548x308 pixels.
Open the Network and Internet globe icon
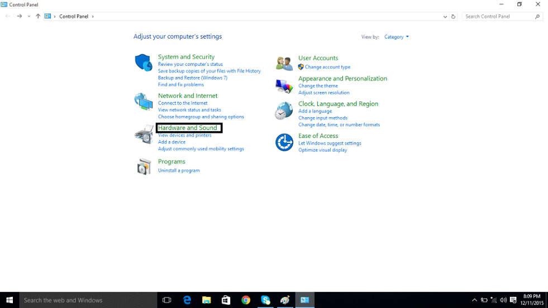pyautogui.click(x=144, y=101)
